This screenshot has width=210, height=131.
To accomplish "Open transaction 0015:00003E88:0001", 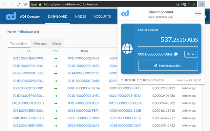I will (28, 58).
